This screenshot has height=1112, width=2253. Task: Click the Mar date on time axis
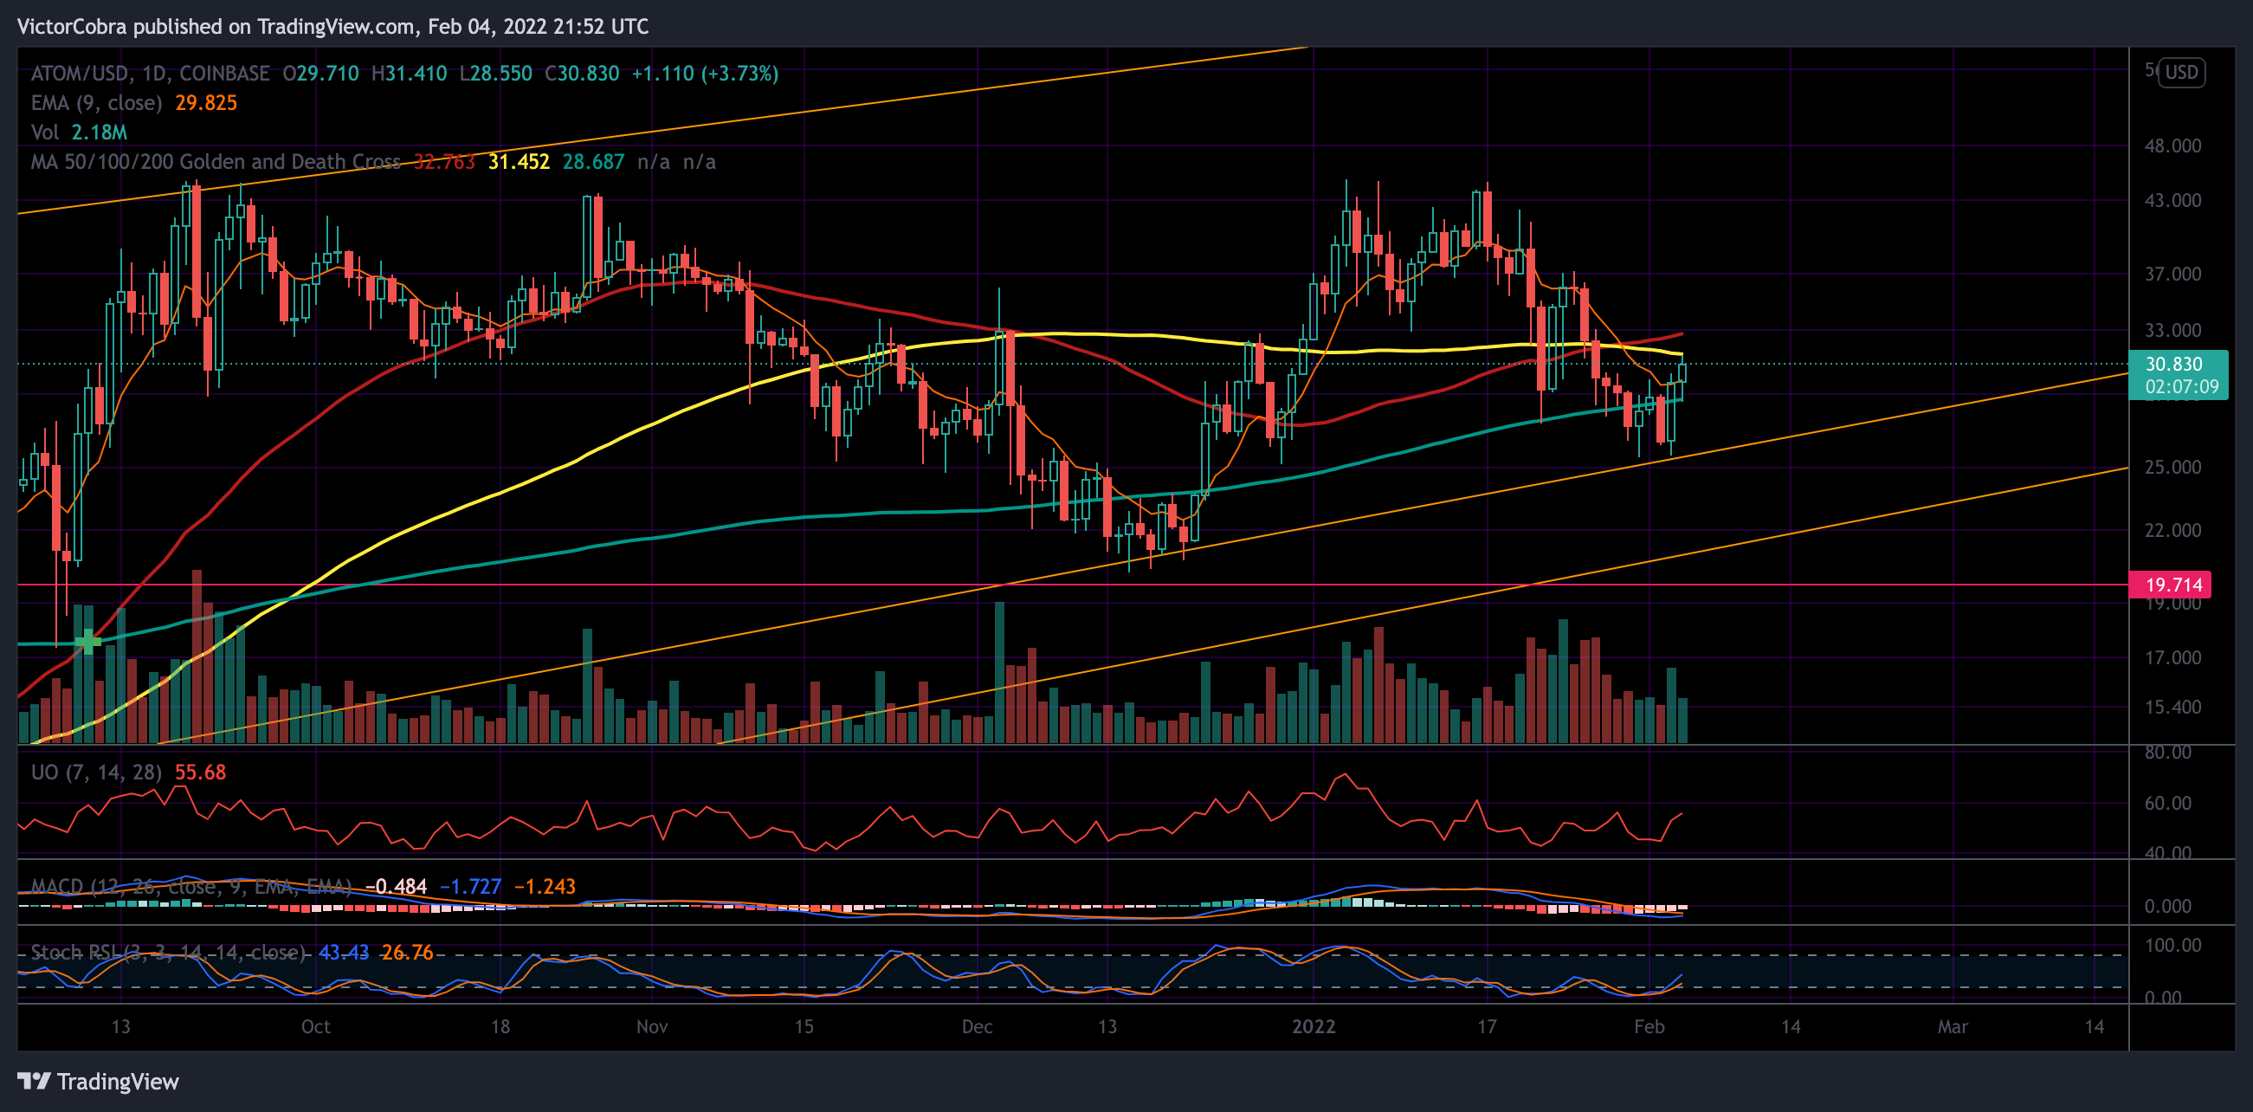point(1953,1026)
